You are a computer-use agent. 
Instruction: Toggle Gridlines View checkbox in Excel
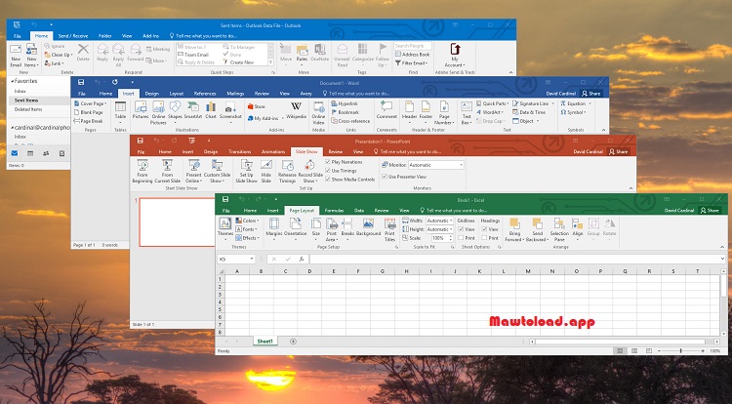pos(461,229)
